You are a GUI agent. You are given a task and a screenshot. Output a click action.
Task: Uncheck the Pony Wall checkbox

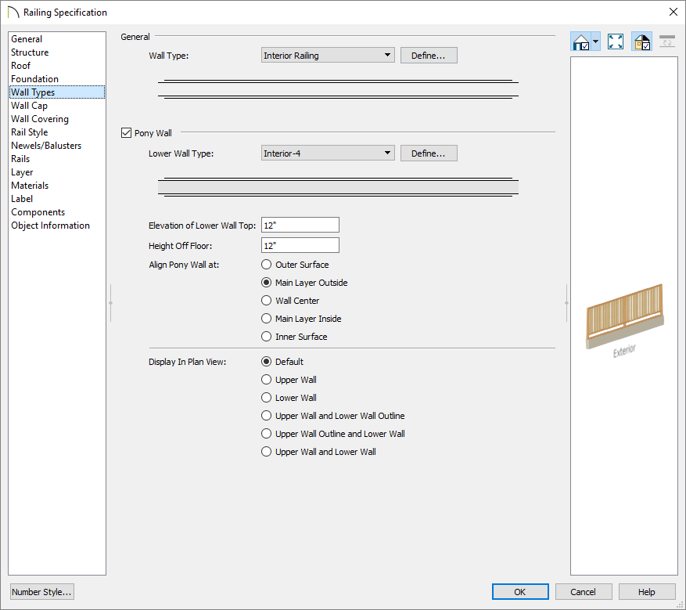pos(126,132)
